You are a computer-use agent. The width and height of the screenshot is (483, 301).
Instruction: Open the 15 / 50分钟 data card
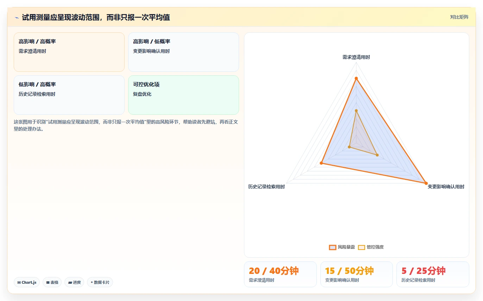pyautogui.click(x=357, y=274)
